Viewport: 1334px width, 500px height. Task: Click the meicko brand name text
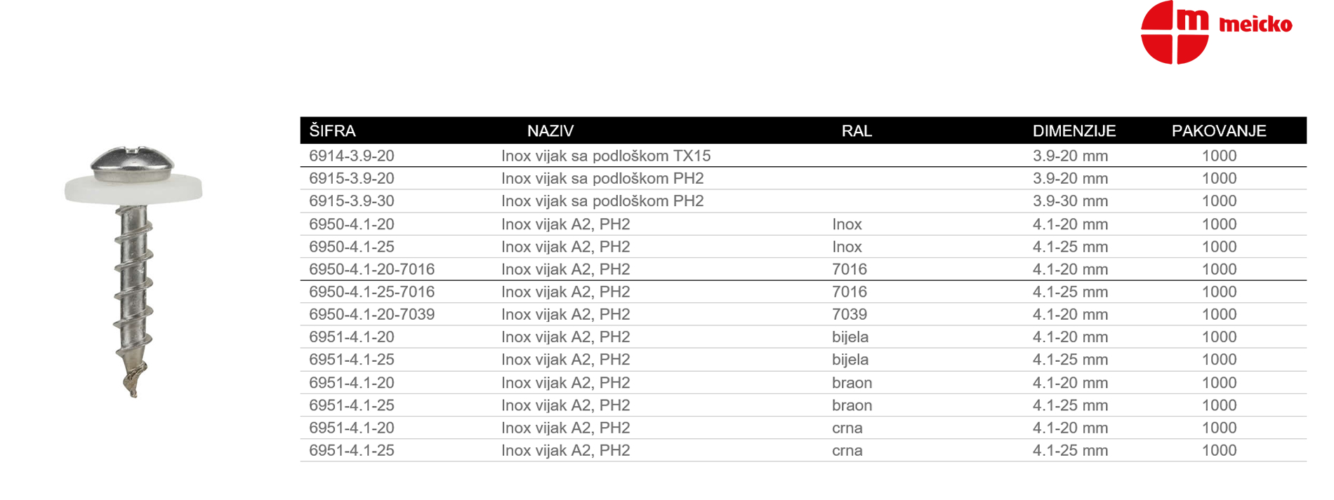point(1255,25)
